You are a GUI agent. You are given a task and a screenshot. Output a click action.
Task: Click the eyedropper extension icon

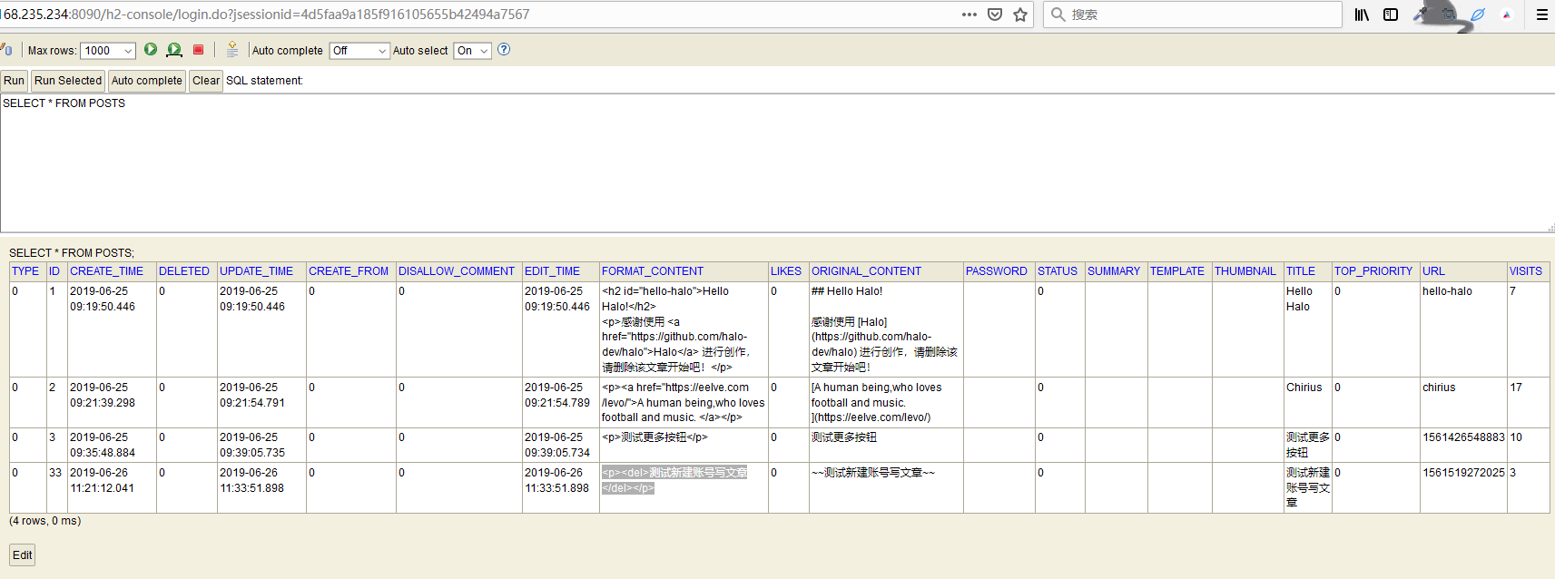[1421, 15]
